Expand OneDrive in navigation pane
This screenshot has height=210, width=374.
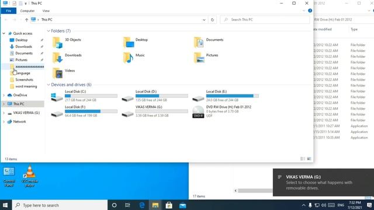click(4, 95)
